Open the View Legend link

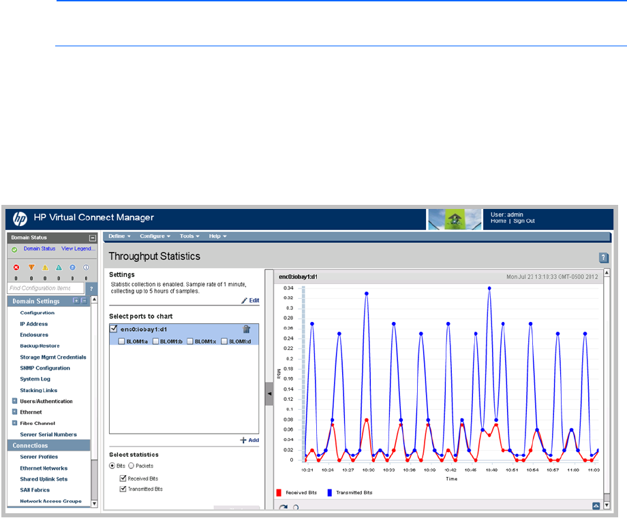tap(78, 248)
